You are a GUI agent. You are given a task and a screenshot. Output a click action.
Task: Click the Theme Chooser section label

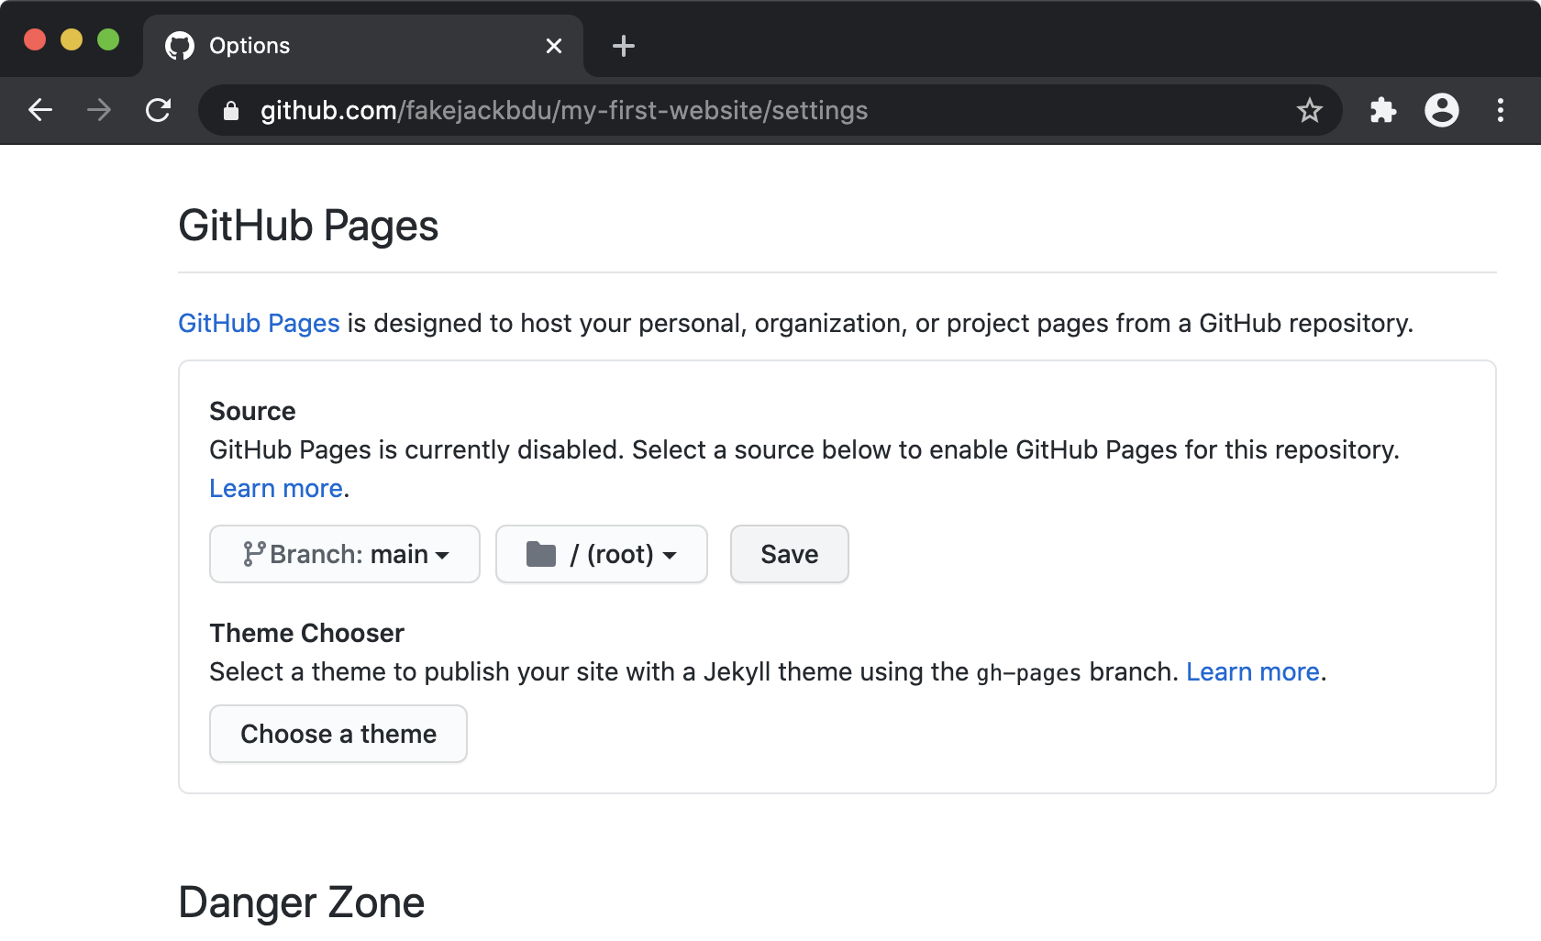[306, 633]
